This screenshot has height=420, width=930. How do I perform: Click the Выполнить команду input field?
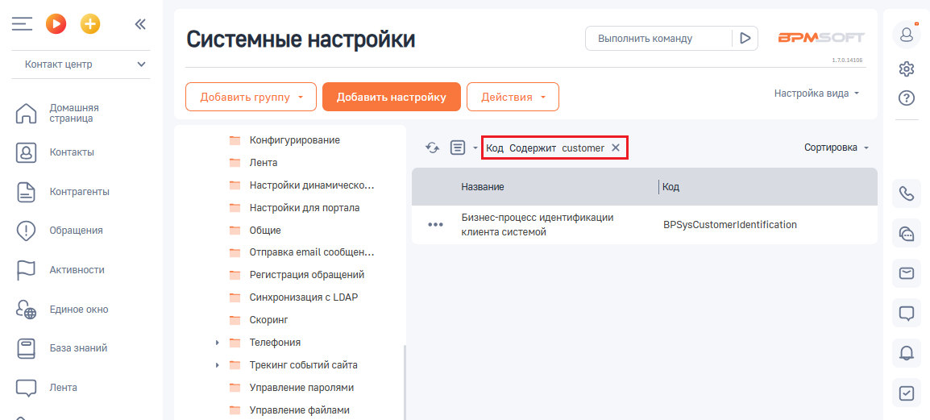coord(658,39)
